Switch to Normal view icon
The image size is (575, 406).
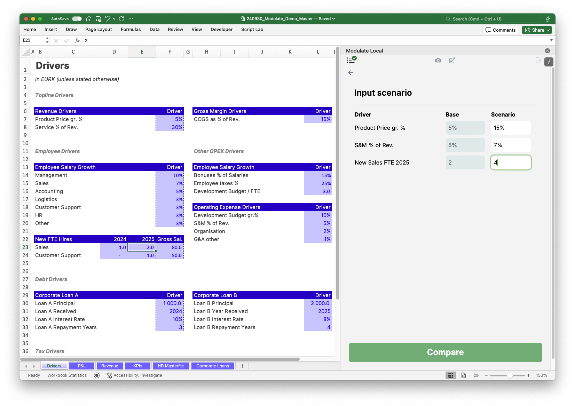[x=451, y=375]
